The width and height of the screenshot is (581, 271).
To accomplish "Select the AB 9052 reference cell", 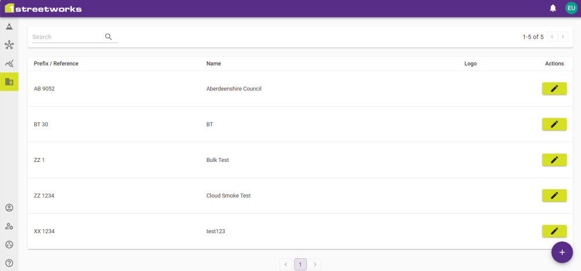I will [44, 89].
